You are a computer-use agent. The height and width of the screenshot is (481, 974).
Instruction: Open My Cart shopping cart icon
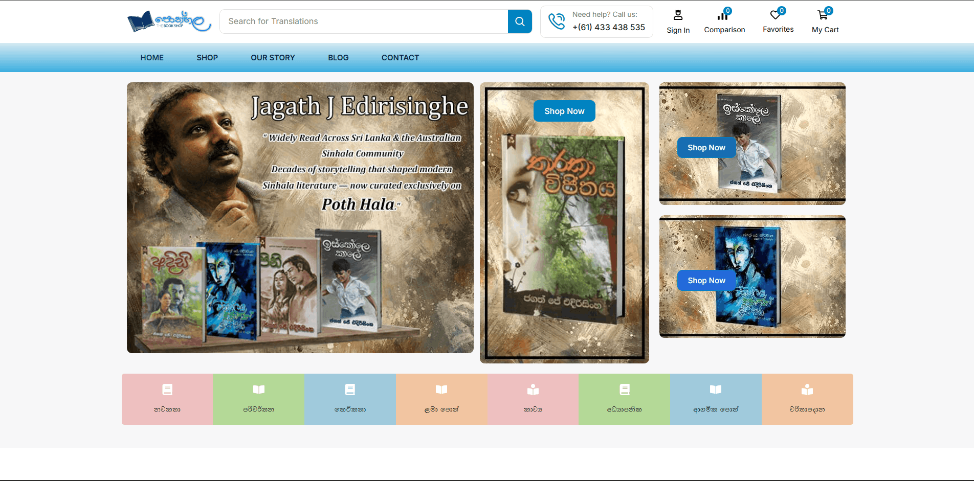823,15
